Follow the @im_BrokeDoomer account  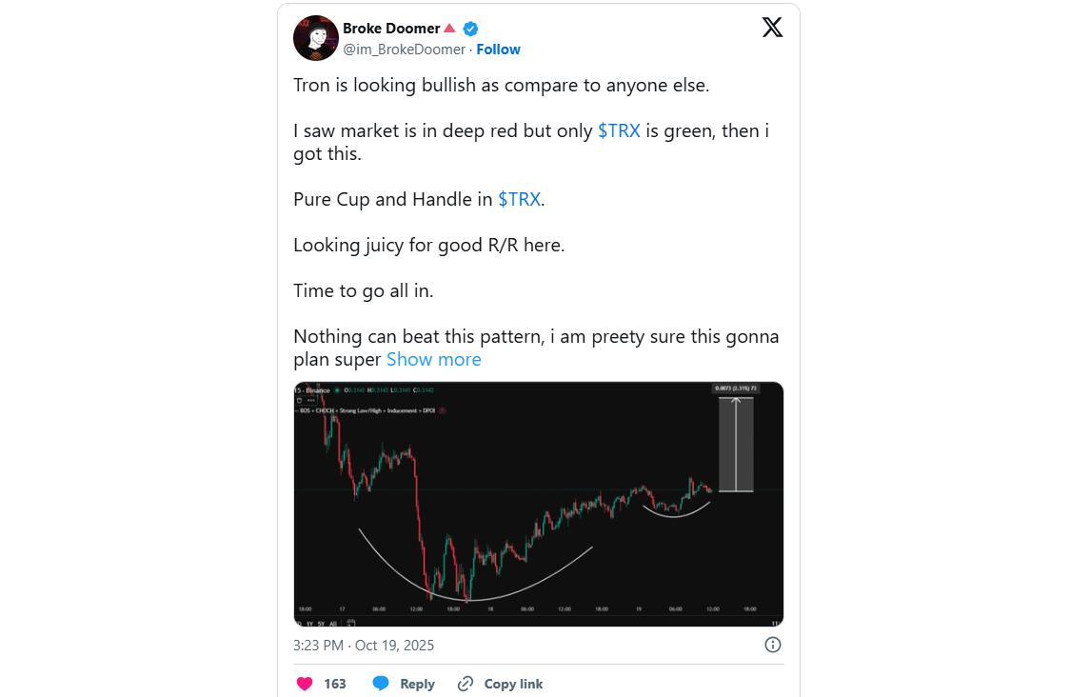click(498, 50)
